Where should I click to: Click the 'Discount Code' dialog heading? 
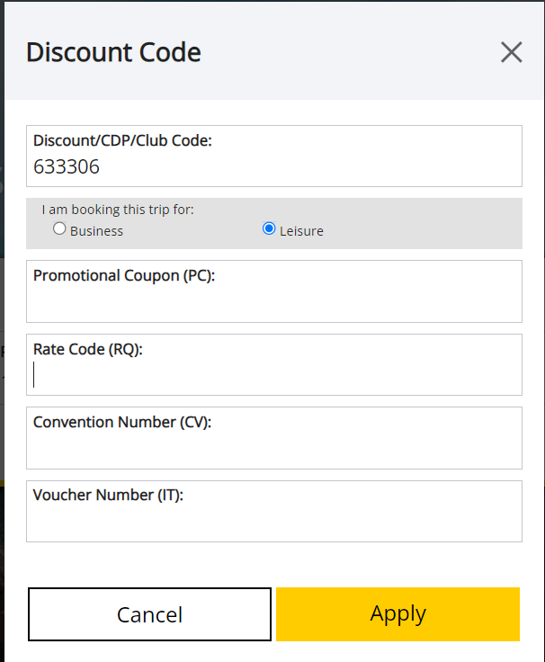click(x=113, y=52)
